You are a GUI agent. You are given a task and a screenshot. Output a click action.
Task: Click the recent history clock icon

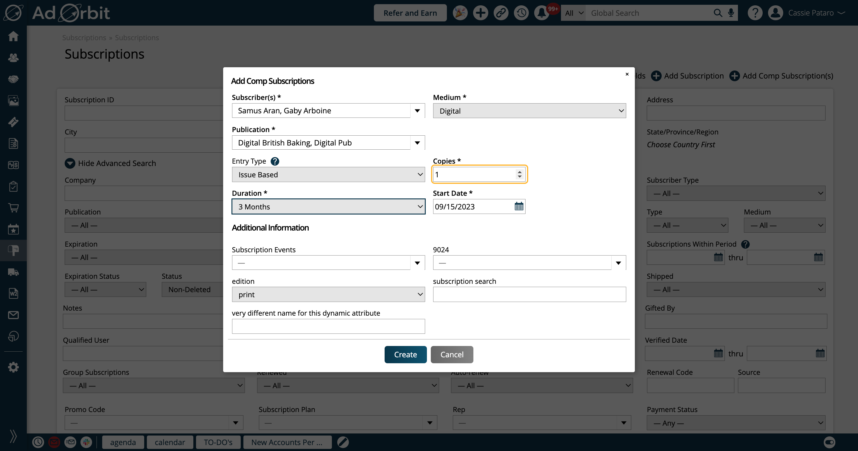[x=521, y=13]
